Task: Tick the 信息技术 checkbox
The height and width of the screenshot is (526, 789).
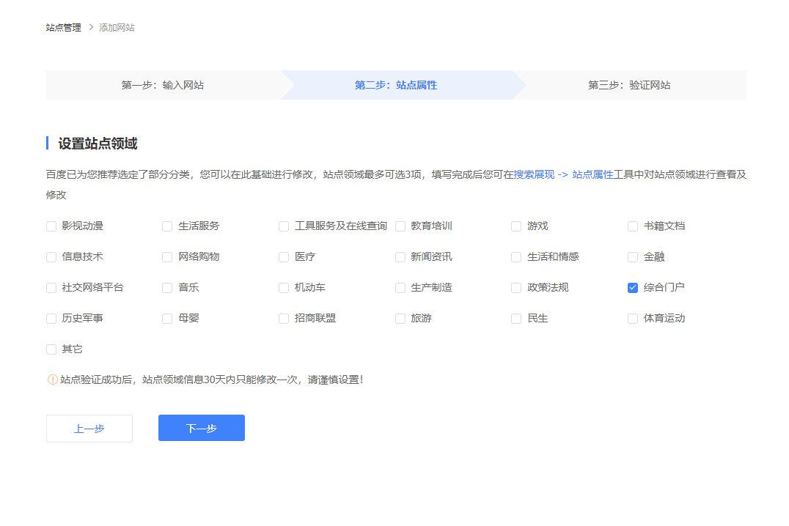Action: click(51, 257)
